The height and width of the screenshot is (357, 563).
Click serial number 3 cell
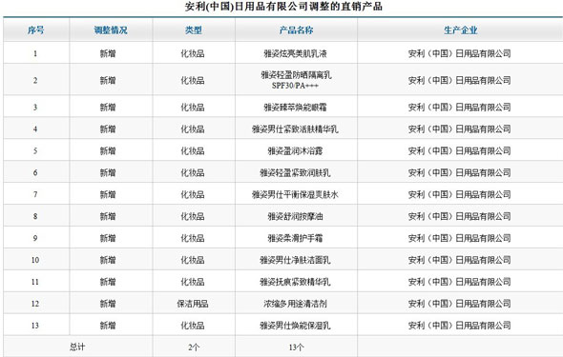[x=35, y=107]
